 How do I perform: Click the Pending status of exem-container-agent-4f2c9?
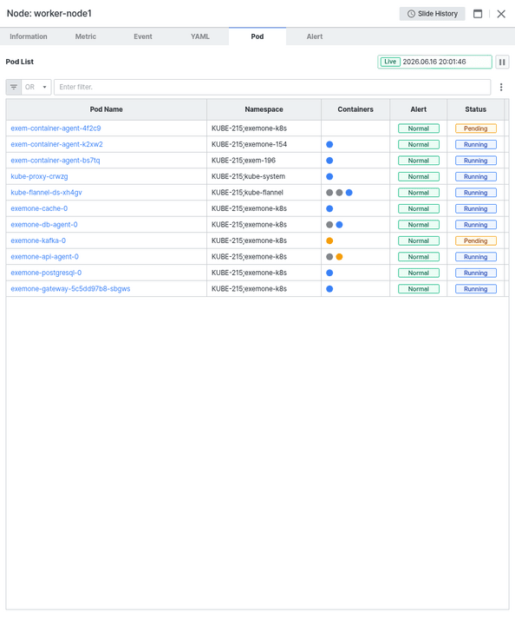pos(476,128)
